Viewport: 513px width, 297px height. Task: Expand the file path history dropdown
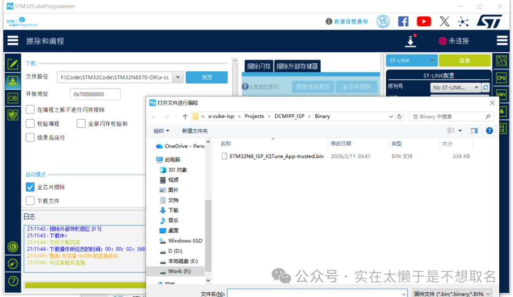coord(178,77)
